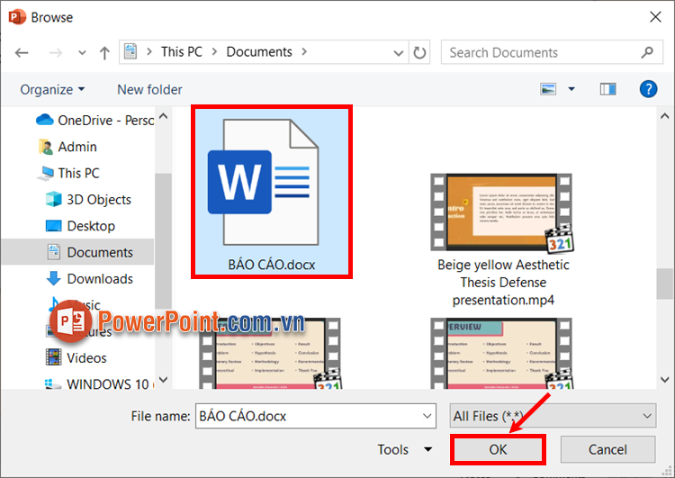
Task: Expand the chevron after Documents in path
Action: click(x=304, y=51)
